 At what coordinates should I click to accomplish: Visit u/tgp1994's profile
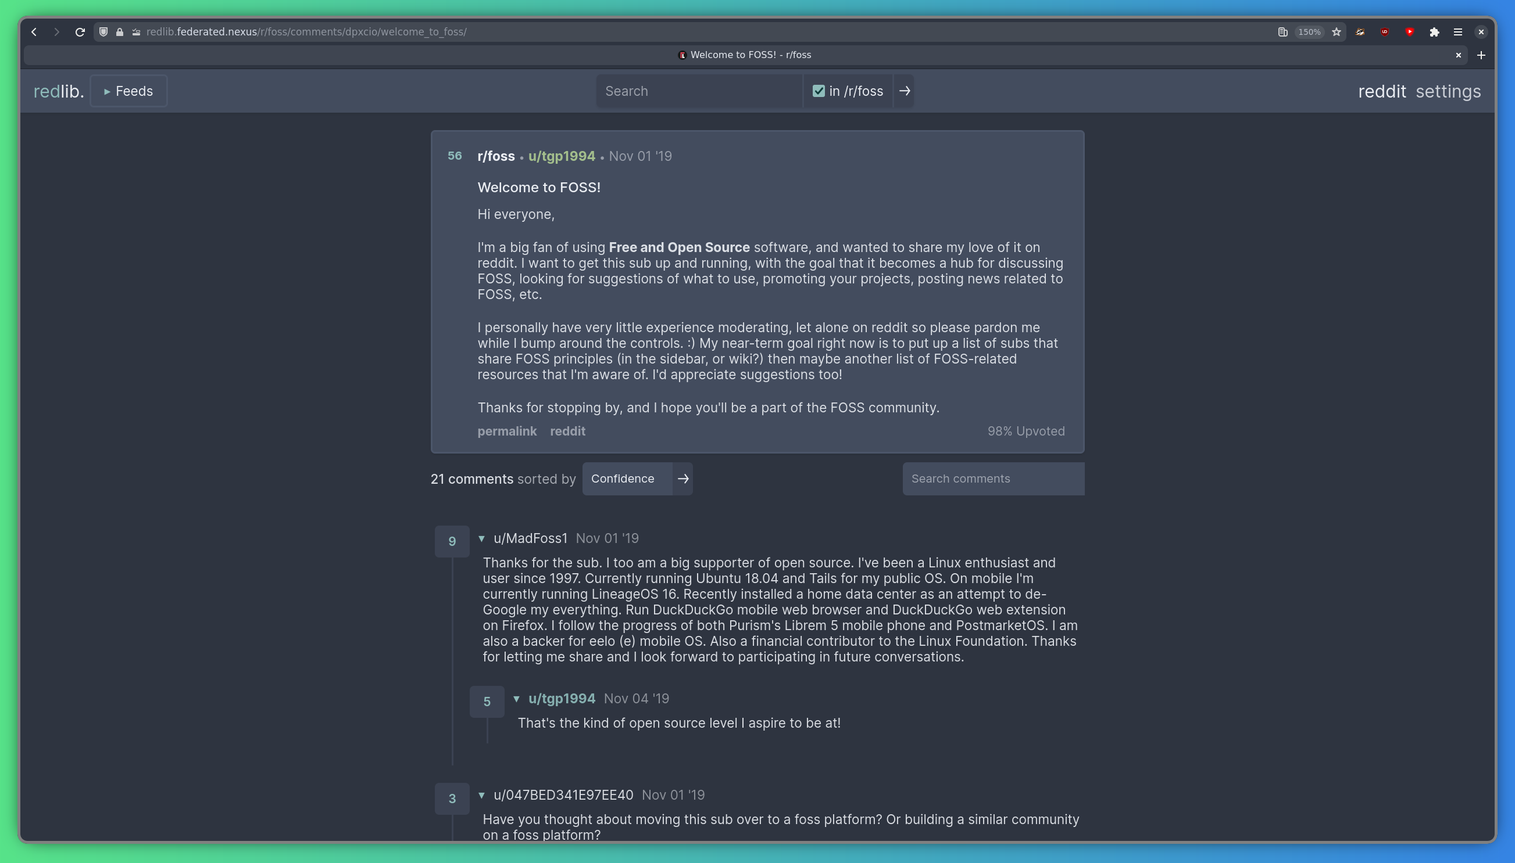(561, 156)
